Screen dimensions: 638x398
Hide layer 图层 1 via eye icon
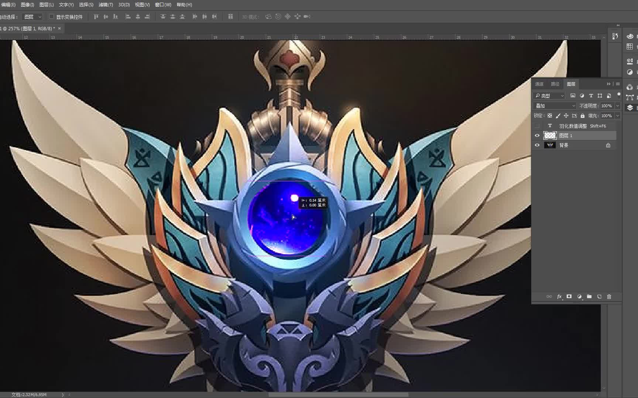[x=537, y=136]
